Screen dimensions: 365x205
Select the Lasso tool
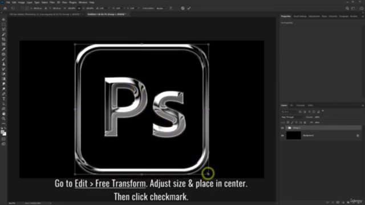4,29
